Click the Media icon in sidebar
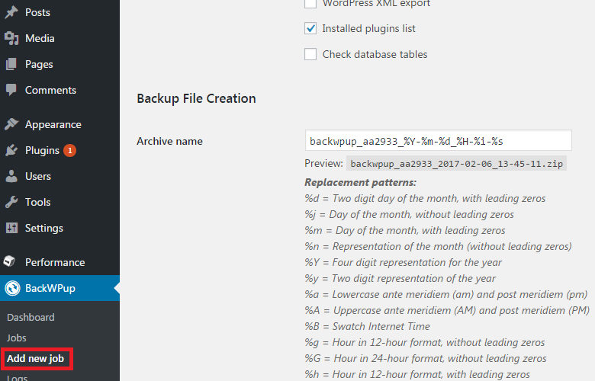The image size is (595, 381). point(11,38)
